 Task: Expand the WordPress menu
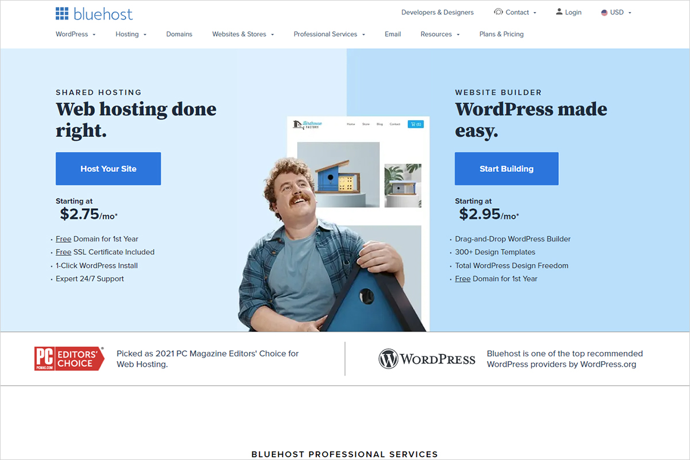(76, 34)
